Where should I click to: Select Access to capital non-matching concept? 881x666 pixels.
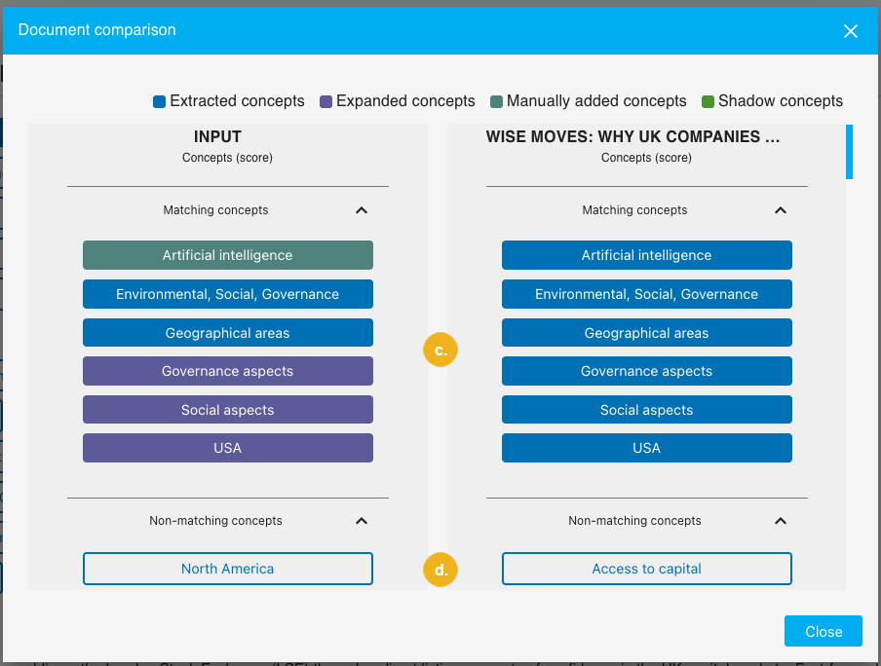[x=646, y=569]
